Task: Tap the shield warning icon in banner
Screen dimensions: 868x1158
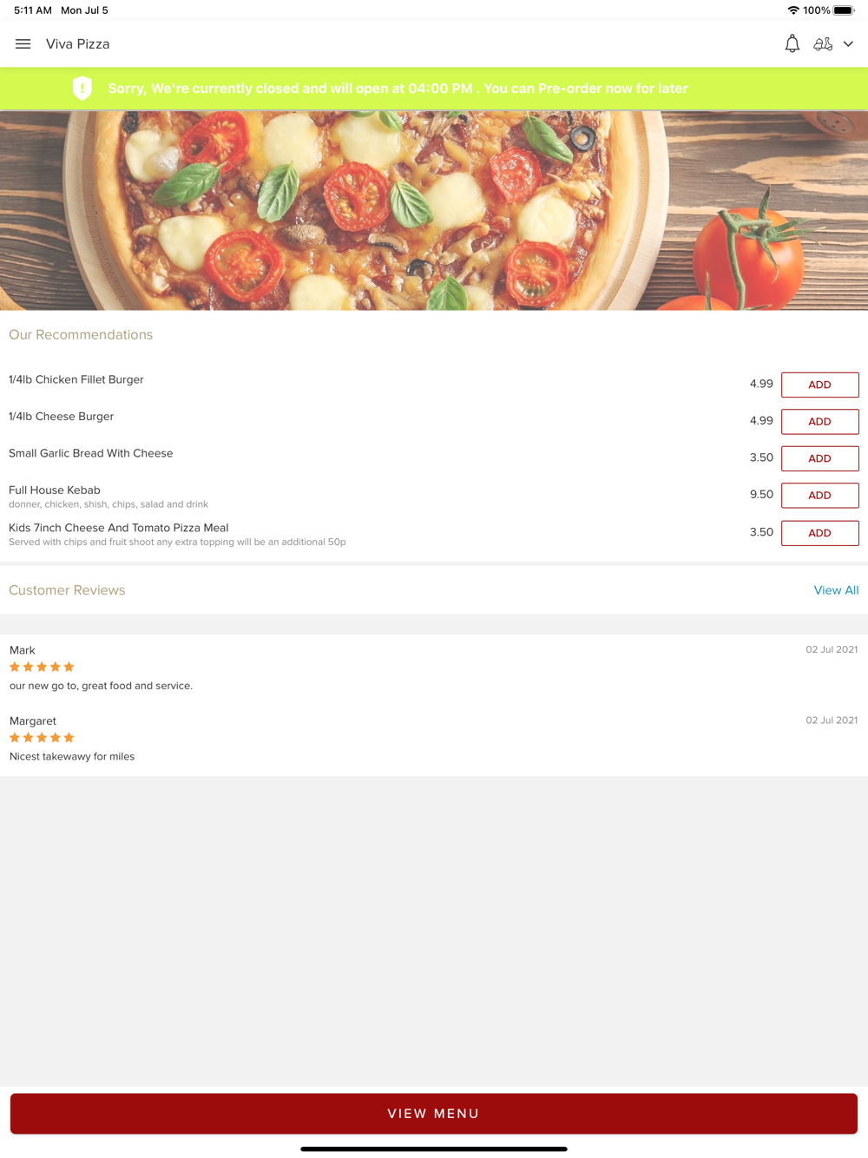Action: point(82,89)
